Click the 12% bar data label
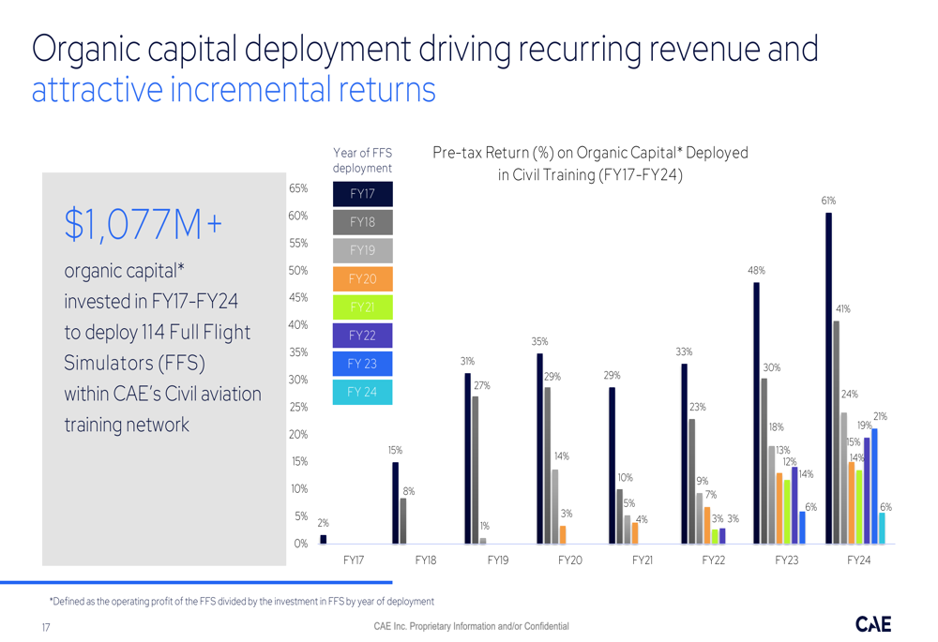Screen dimensions: 938x642 [x=790, y=462]
